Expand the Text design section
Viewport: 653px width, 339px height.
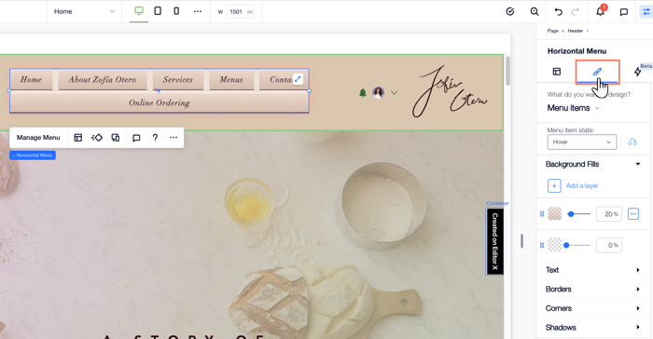point(592,270)
